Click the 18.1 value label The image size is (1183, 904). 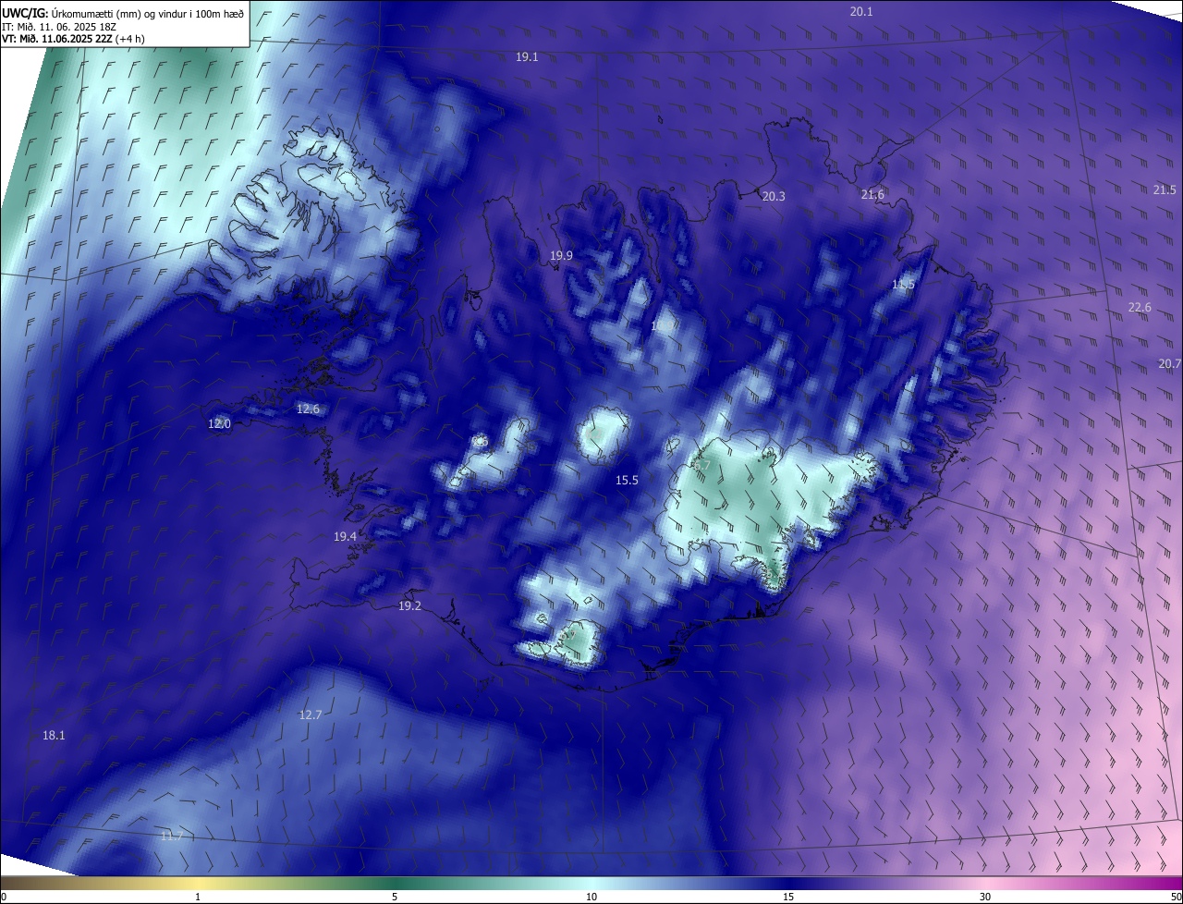click(54, 735)
